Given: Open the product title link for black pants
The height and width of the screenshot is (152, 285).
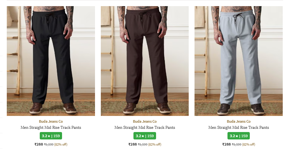Looking at the screenshot, I should [51, 128].
